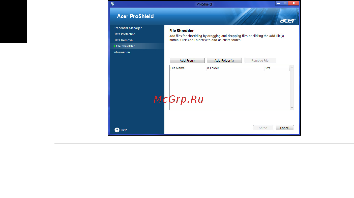Minimize the ProShield window
This screenshot has width=354, height=198.
[x=278, y=3]
